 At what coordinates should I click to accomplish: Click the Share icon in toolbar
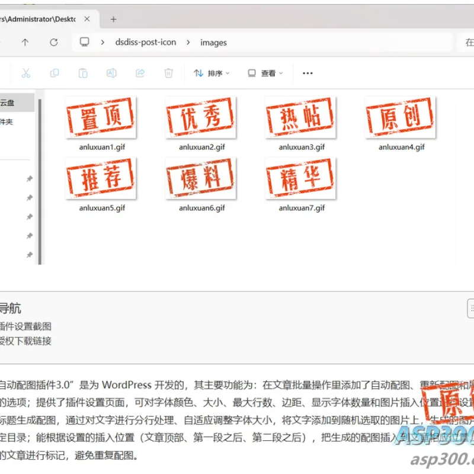click(x=140, y=73)
